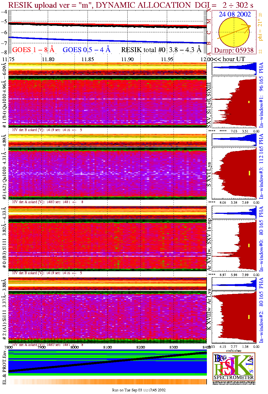The image size is (268, 394).
Task: Click yellow marker in In-window#1 histogram
Action: coord(249,102)
